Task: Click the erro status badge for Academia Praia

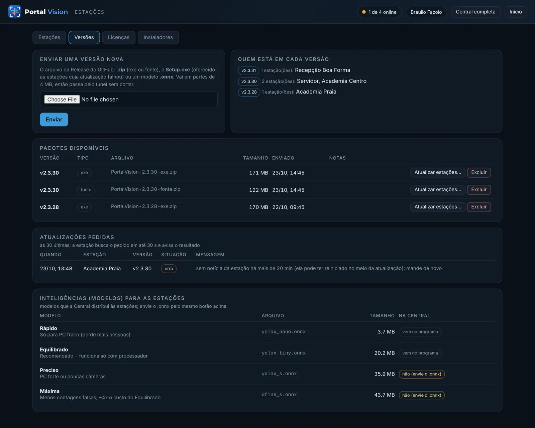Action: click(x=169, y=269)
